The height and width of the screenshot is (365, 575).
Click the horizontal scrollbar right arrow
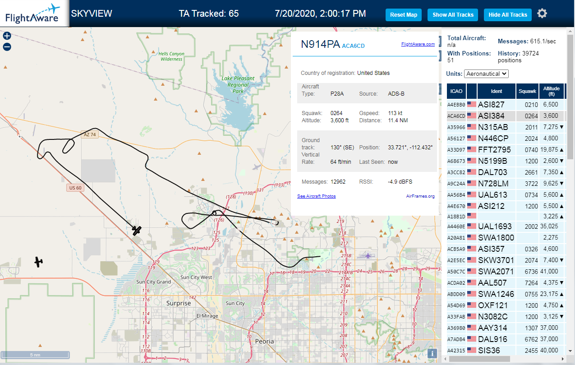click(x=563, y=359)
